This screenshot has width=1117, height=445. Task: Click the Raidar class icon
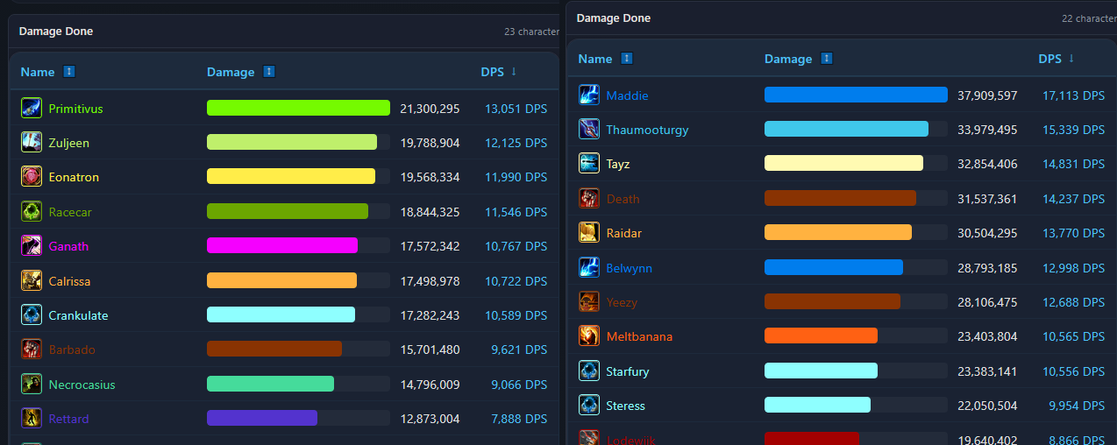tap(589, 233)
